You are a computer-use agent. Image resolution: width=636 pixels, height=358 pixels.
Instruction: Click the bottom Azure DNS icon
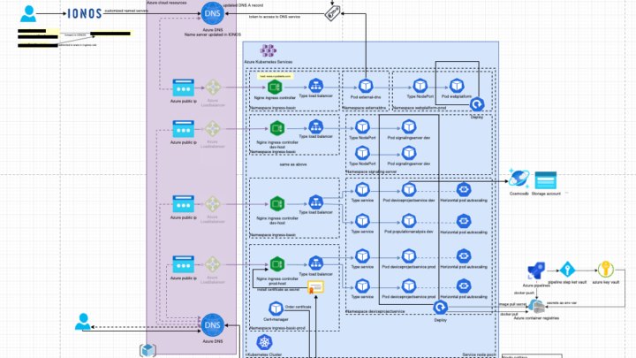212,324
